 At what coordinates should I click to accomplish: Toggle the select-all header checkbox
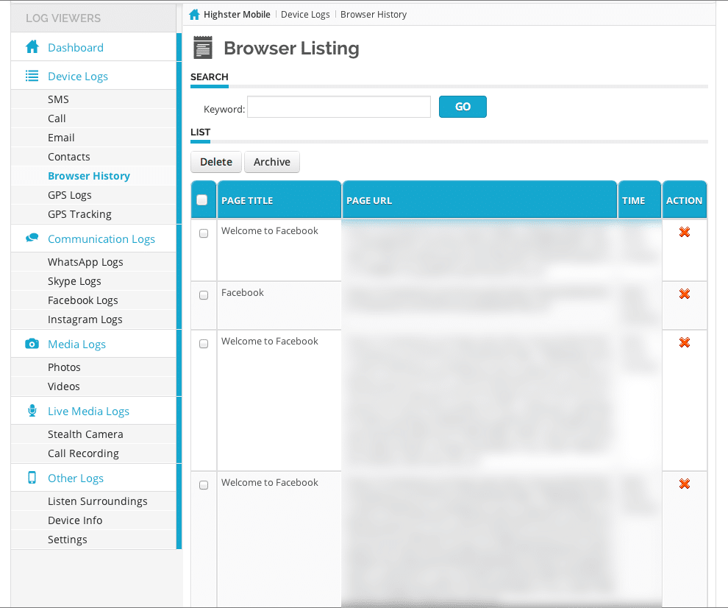click(x=202, y=200)
